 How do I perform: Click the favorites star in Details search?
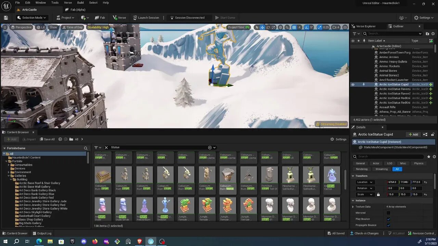tap(429, 157)
